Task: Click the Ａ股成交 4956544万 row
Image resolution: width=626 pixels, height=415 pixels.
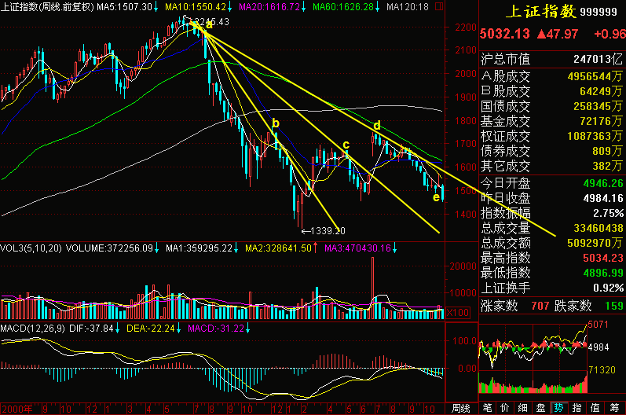Action: [x=551, y=76]
